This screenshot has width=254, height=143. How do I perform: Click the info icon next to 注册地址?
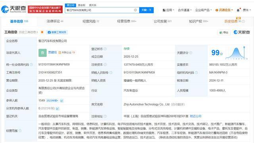pyautogui.click(x=105, y=116)
